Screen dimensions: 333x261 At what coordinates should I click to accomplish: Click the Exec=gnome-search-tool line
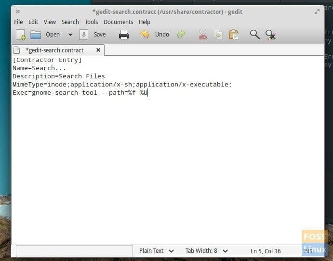click(x=80, y=93)
